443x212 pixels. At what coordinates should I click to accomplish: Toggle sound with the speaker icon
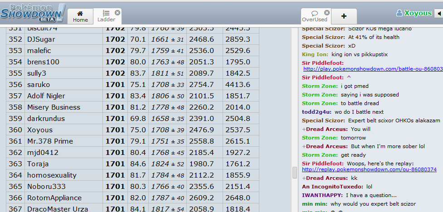(439, 13)
